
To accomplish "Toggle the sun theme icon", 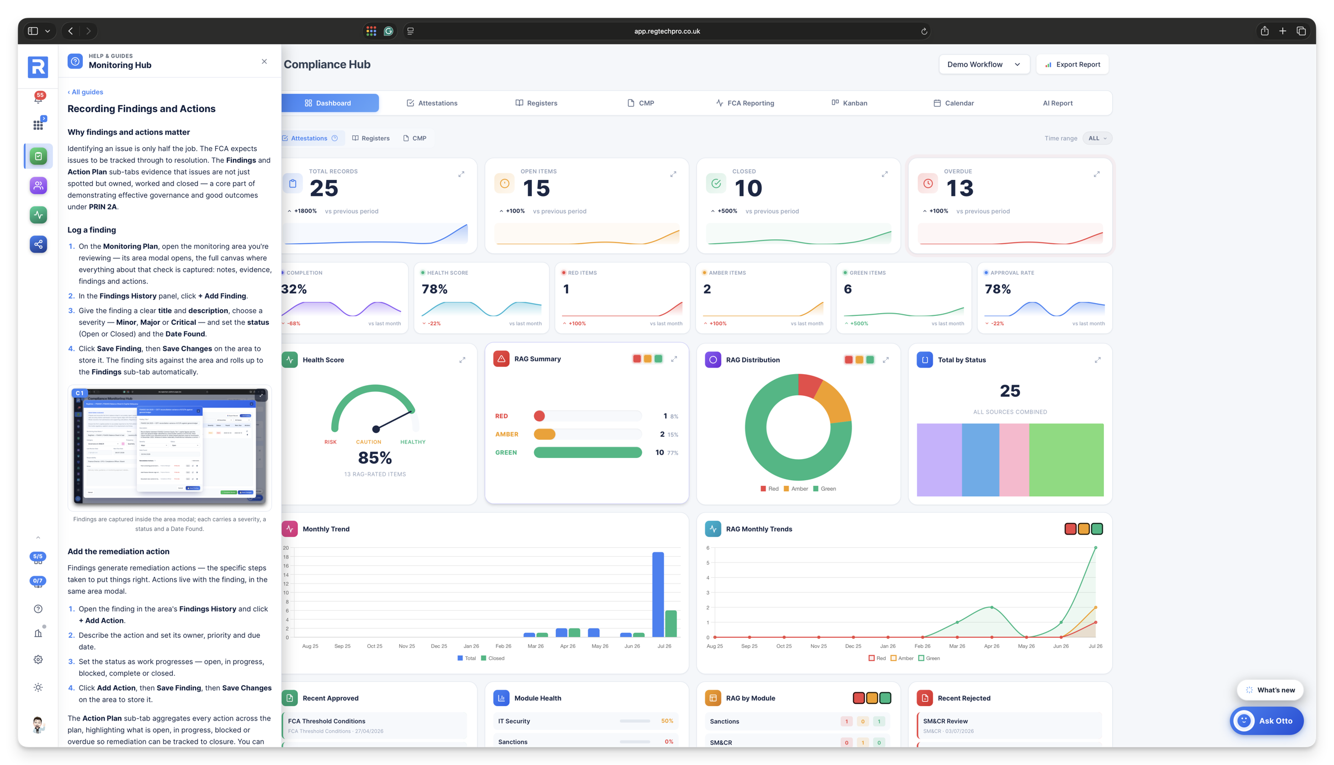I will tap(38, 687).
